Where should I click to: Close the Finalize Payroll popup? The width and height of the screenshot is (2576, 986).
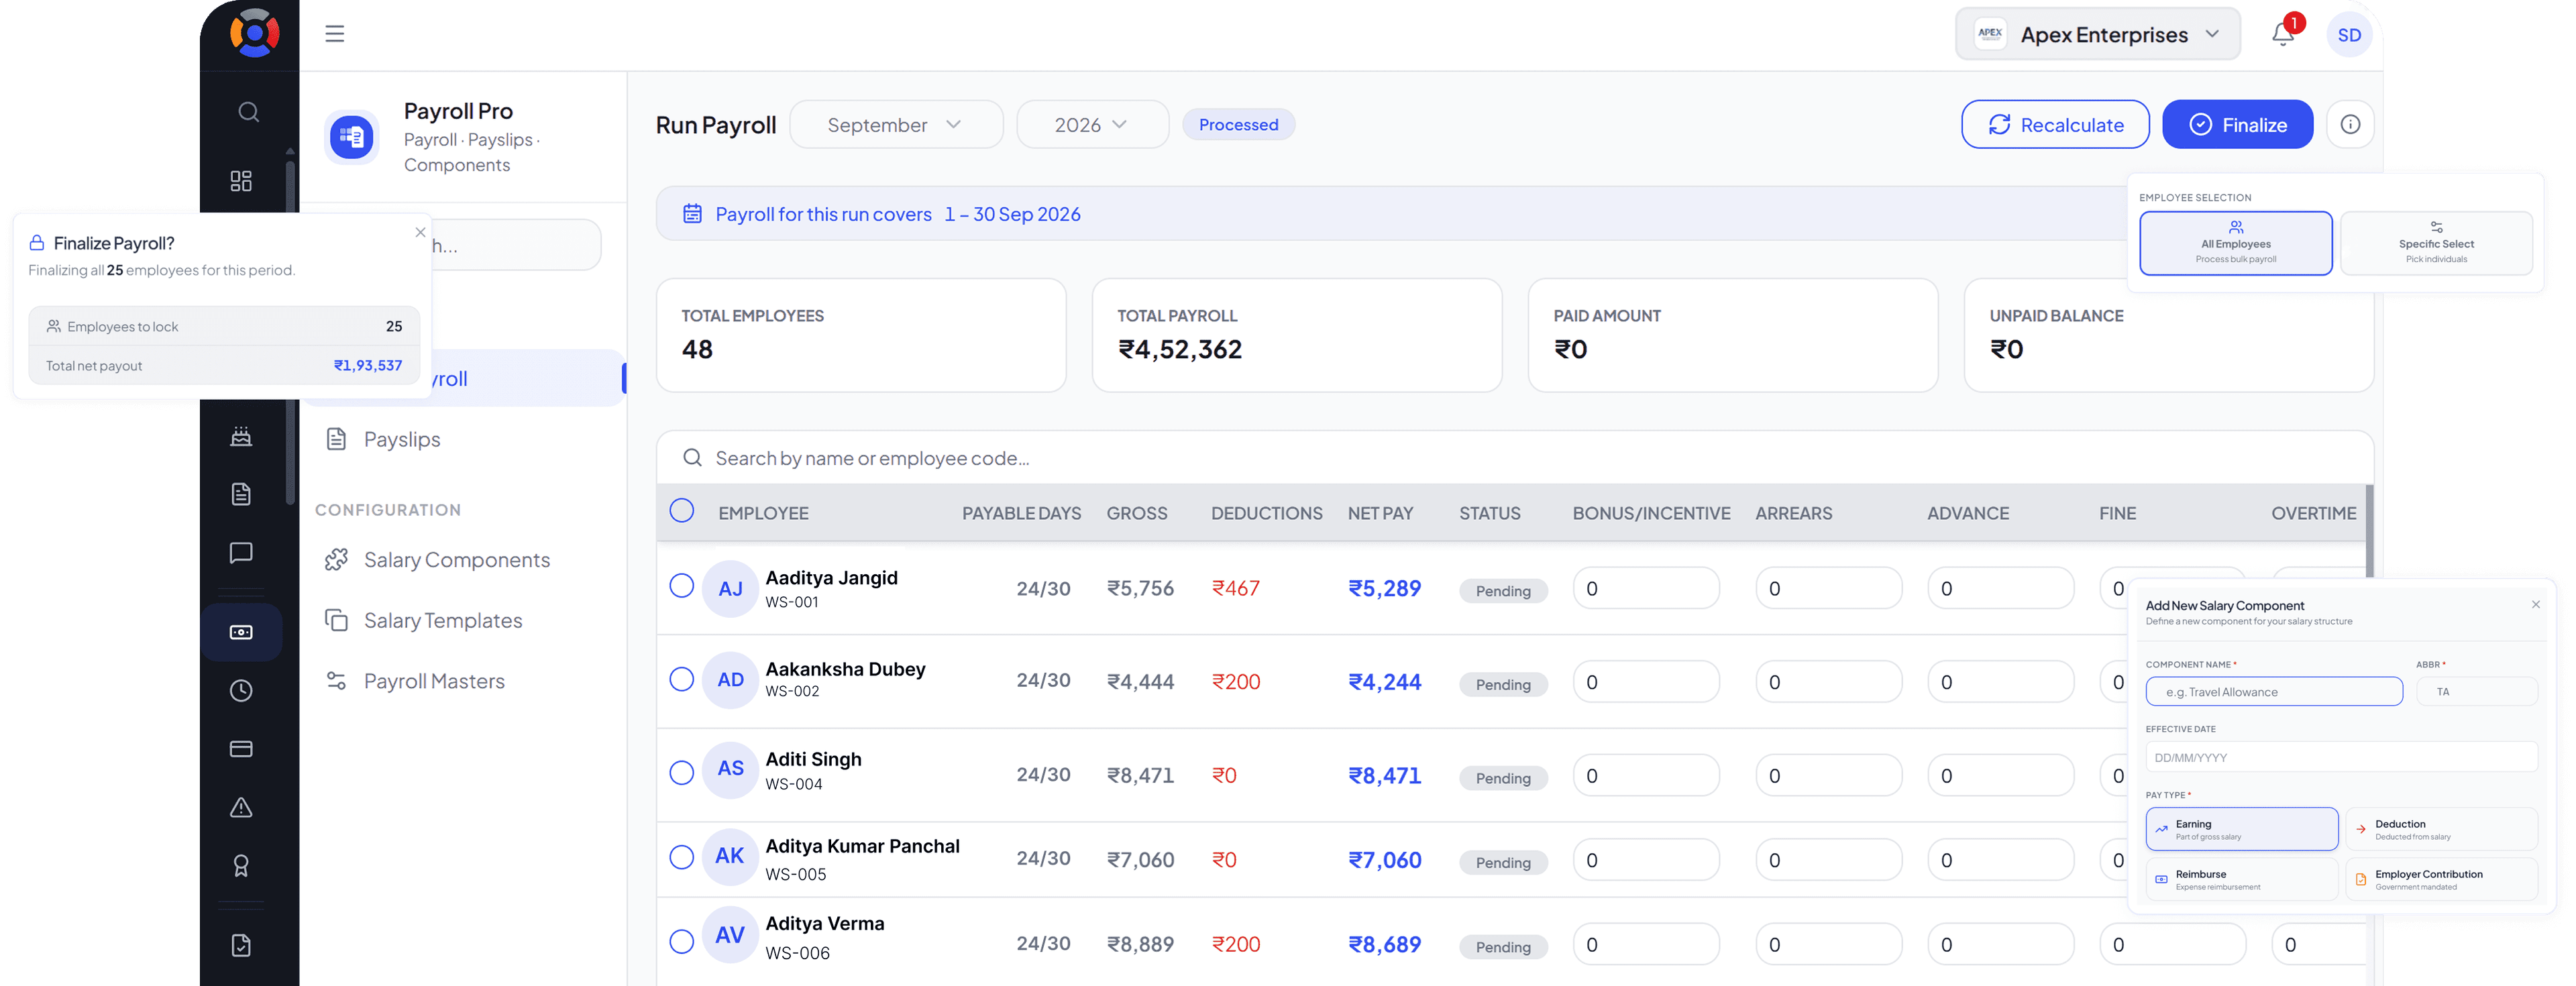pos(420,232)
